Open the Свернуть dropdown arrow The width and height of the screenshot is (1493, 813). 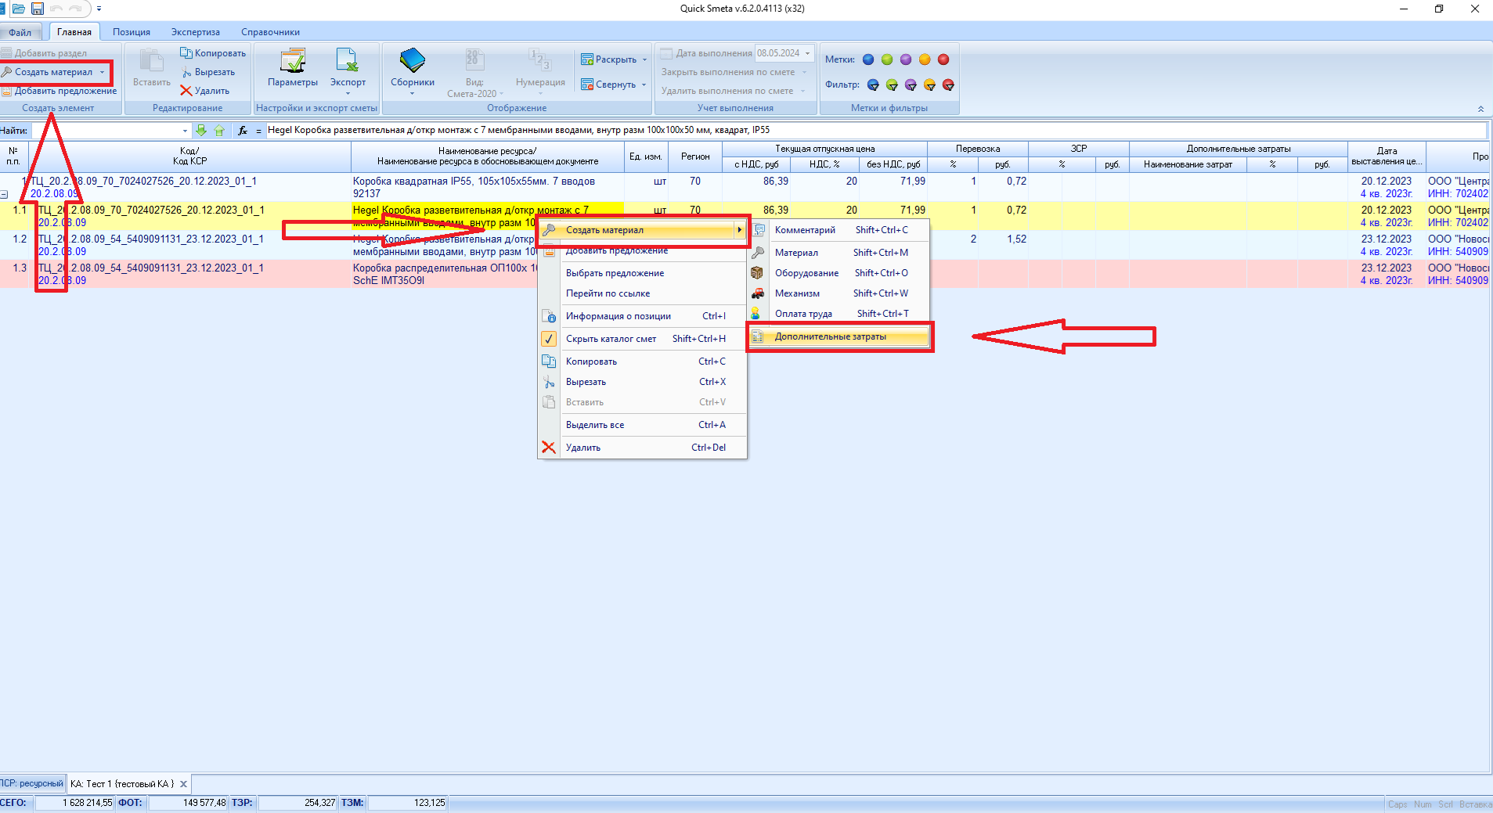tap(644, 85)
